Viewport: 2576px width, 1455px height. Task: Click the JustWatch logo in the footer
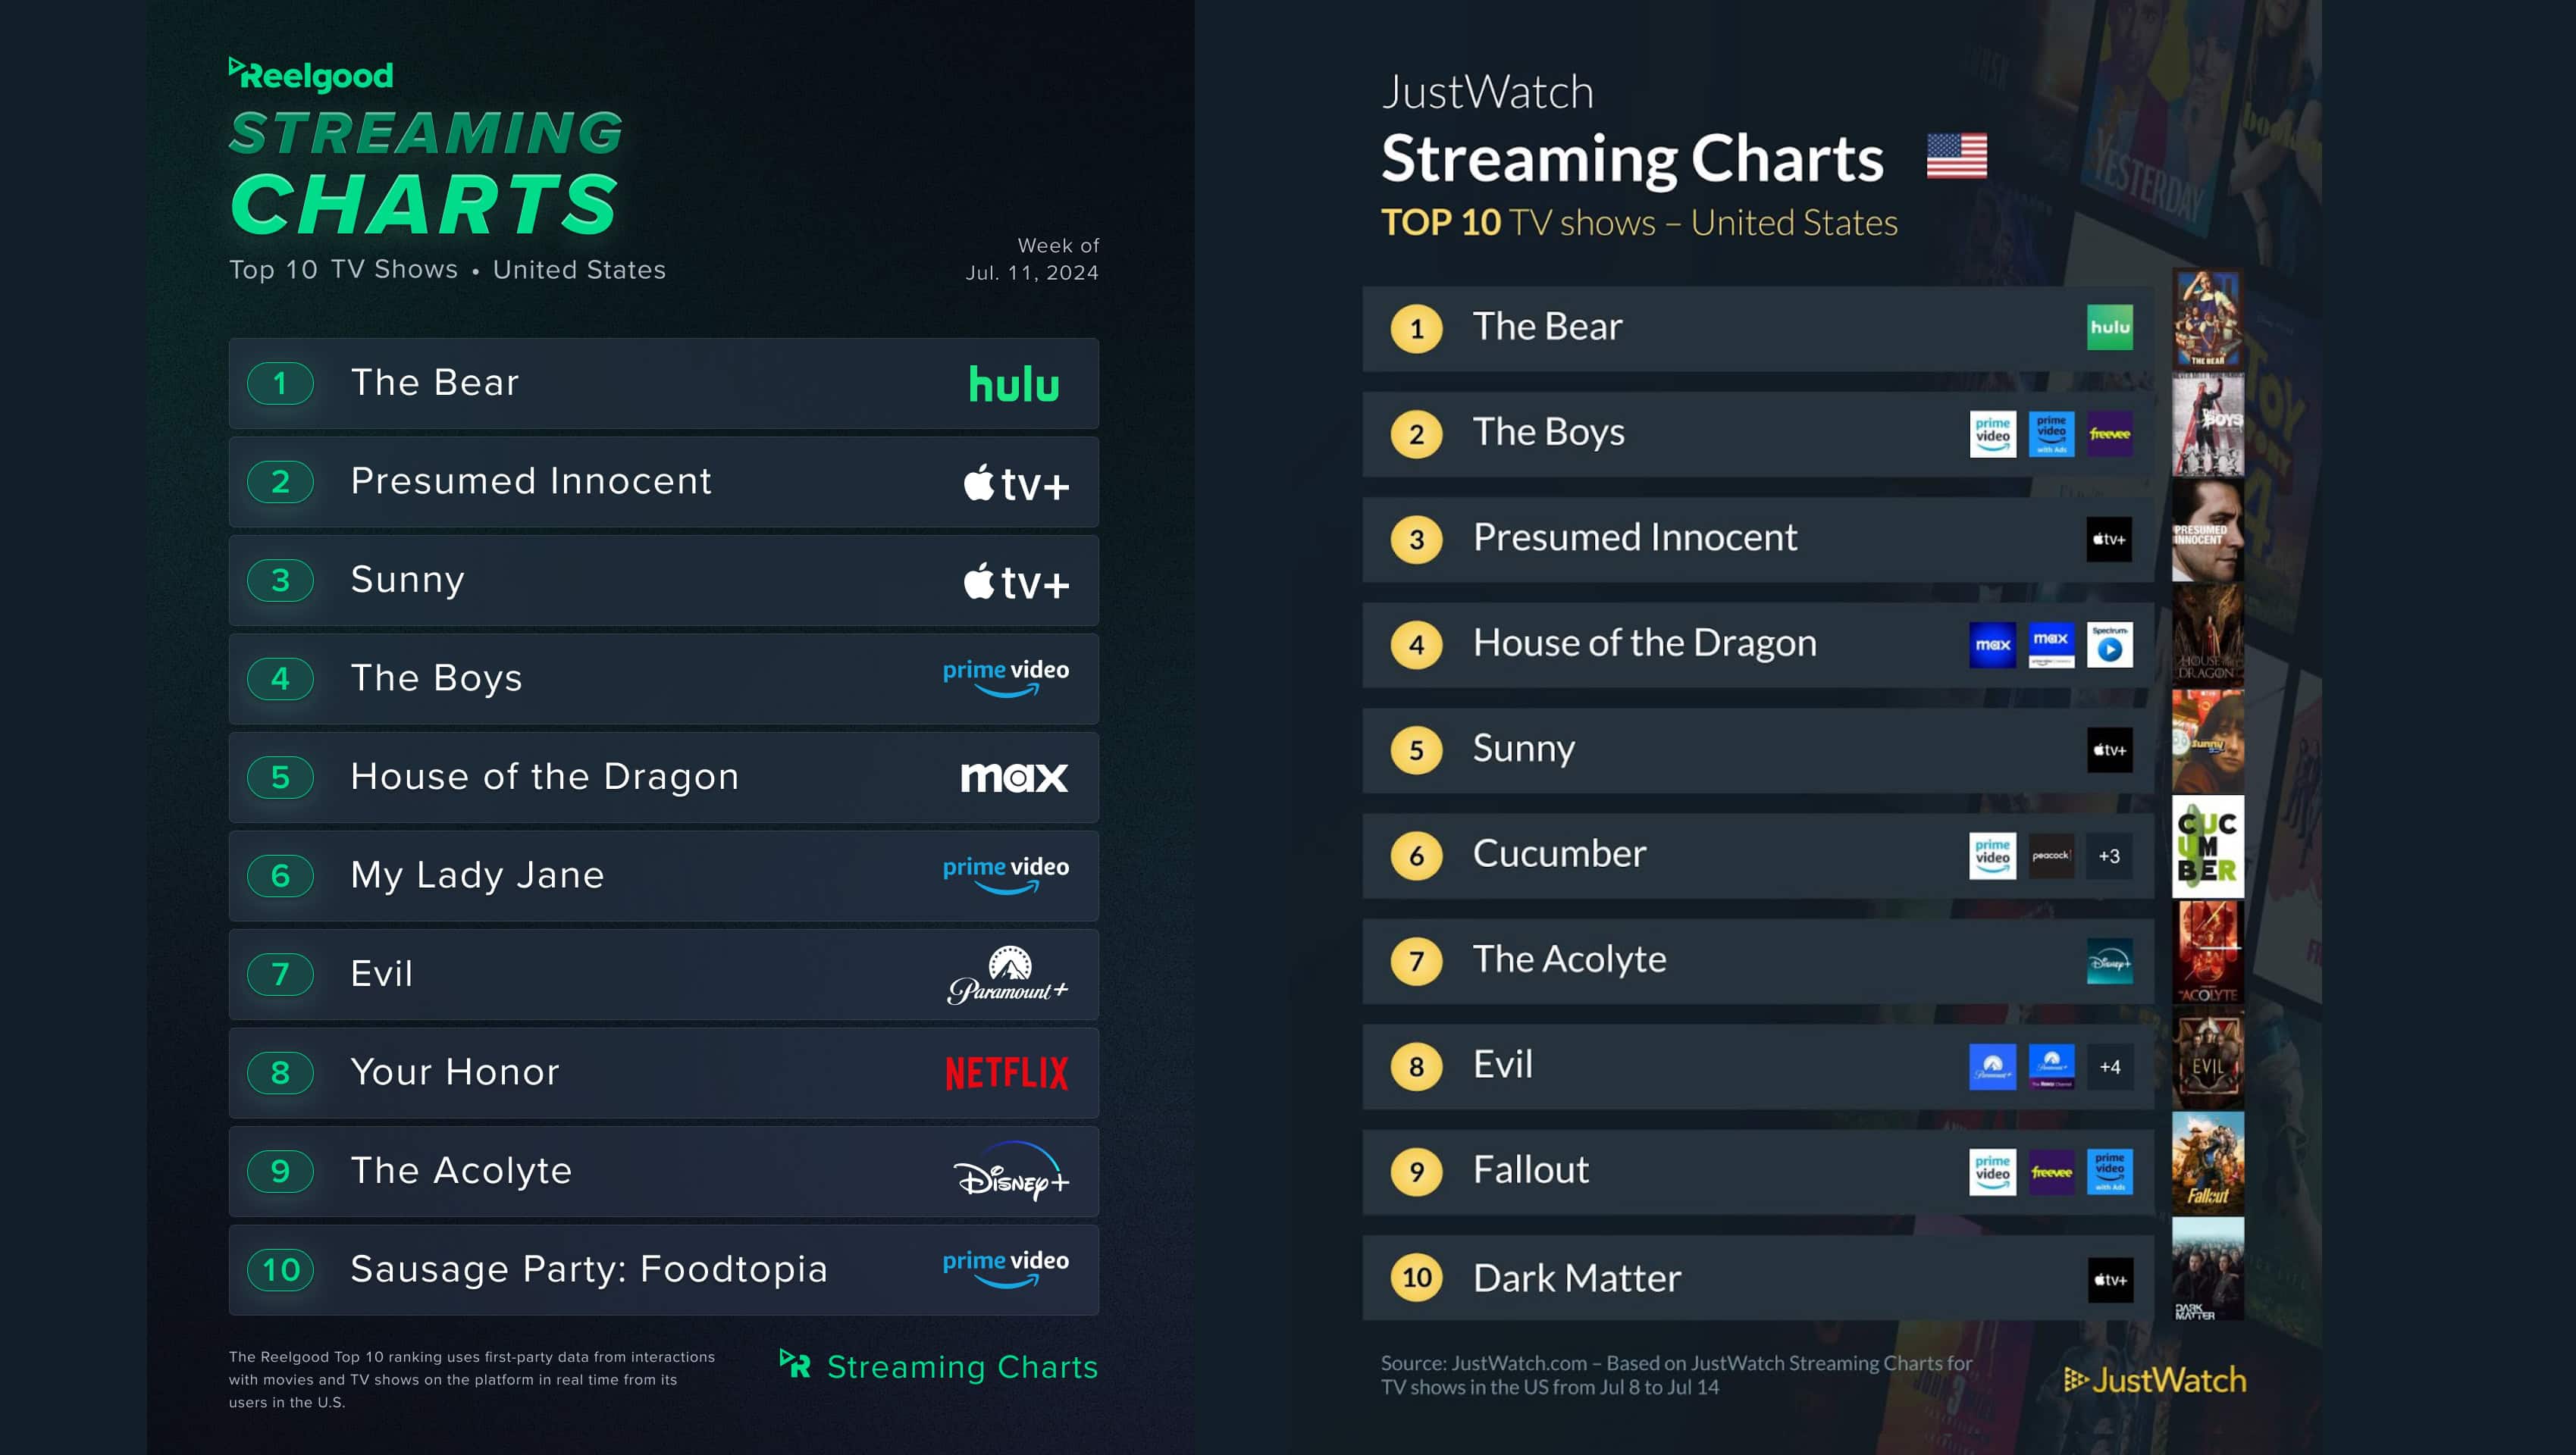[x=2155, y=1380]
